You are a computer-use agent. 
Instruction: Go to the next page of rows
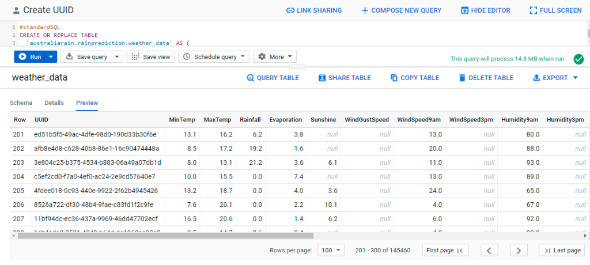(519, 250)
